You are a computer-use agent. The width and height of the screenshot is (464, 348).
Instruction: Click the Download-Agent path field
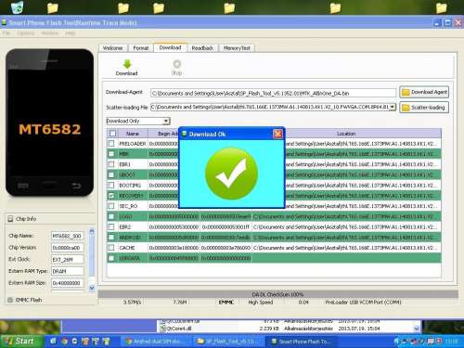[273, 93]
